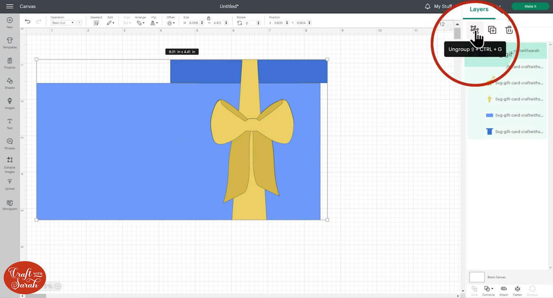553x298 pixels.
Task: Click the Deselect icon
Action: (x=96, y=23)
